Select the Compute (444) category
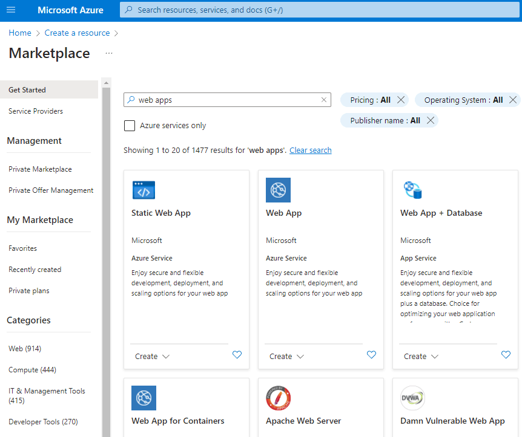522x437 pixels. [32, 370]
